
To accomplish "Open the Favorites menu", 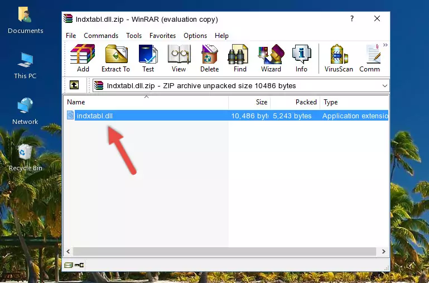I will tap(162, 36).
